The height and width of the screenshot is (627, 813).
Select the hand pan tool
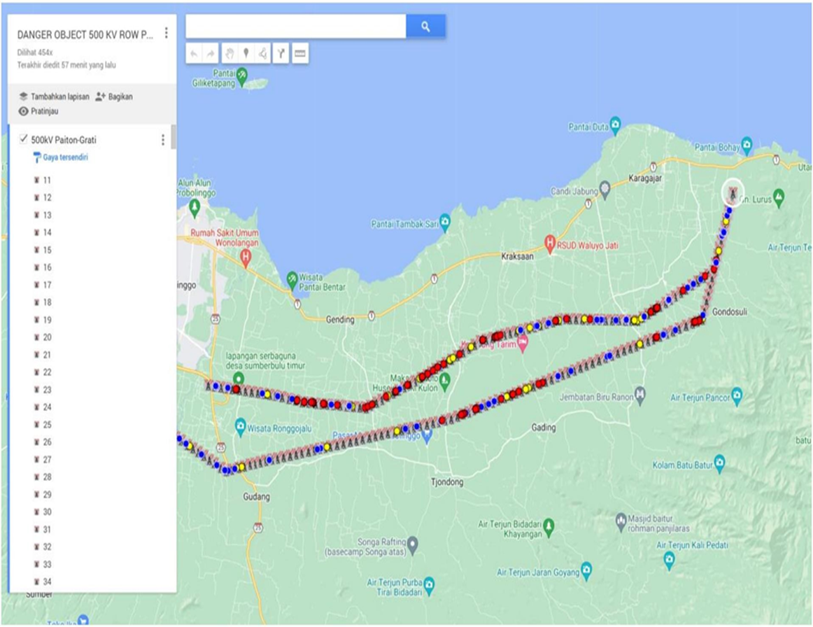coord(229,54)
